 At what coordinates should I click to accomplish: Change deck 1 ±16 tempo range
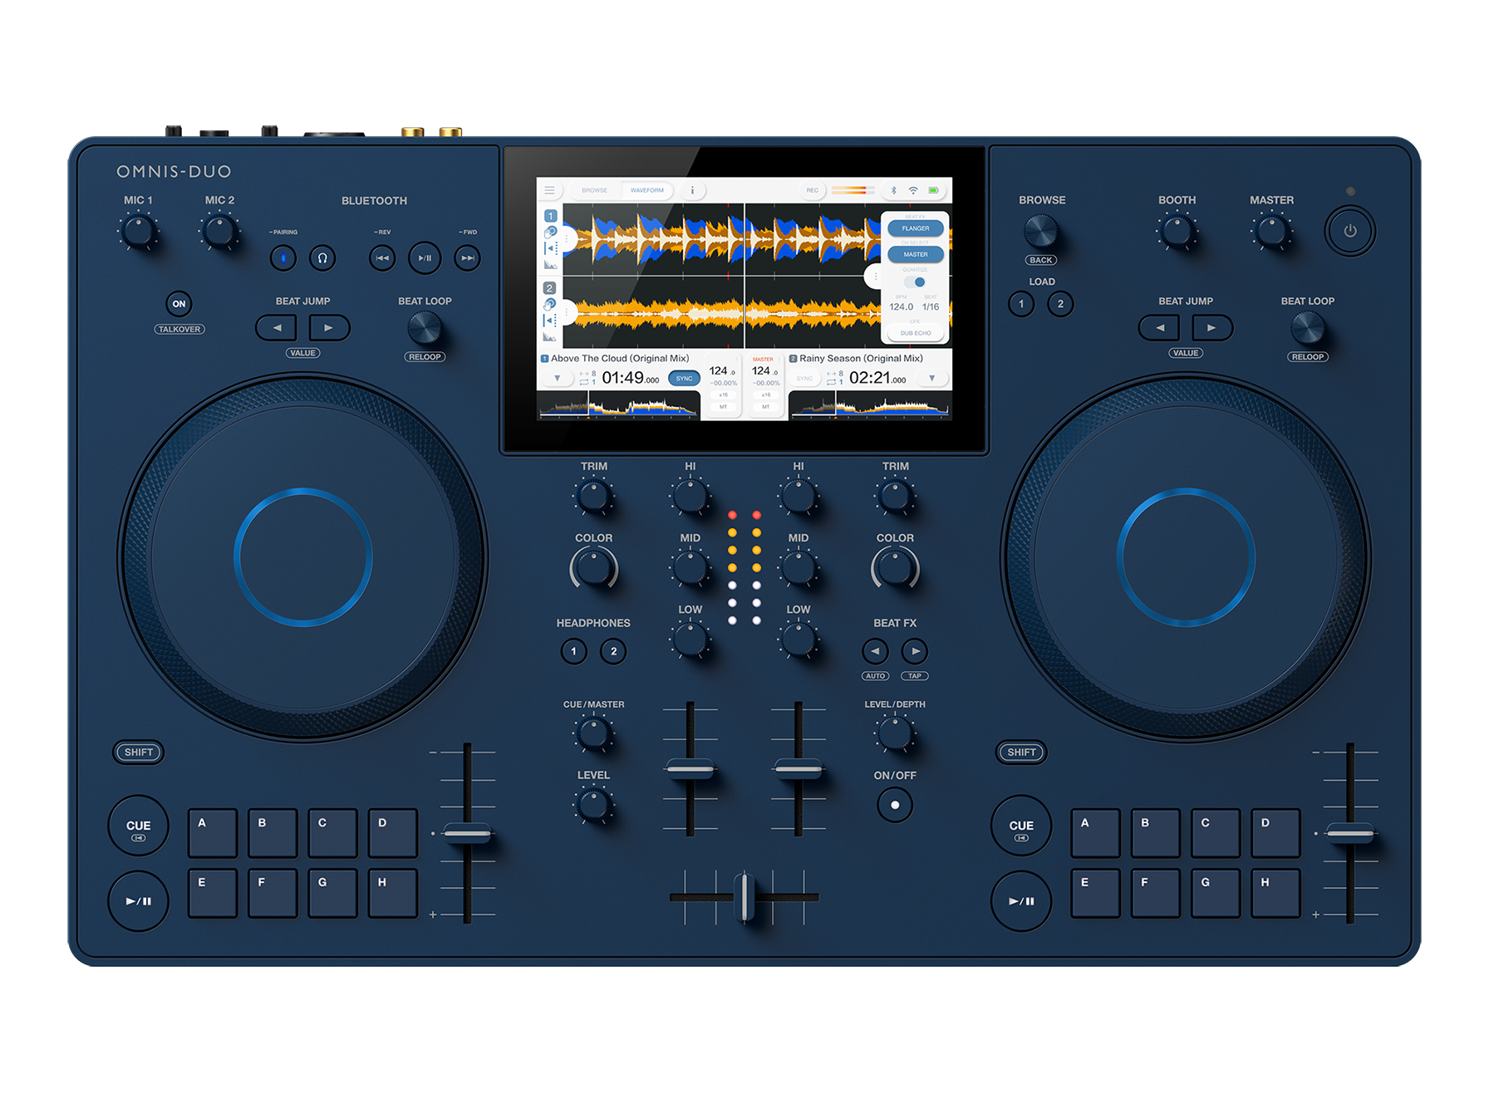724,395
